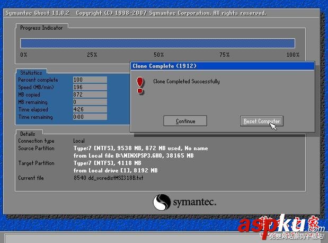Image resolution: width=328 pixels, height=243 pixels.
Task: Click the Percent complete label
Action: (x=38, y=80)
